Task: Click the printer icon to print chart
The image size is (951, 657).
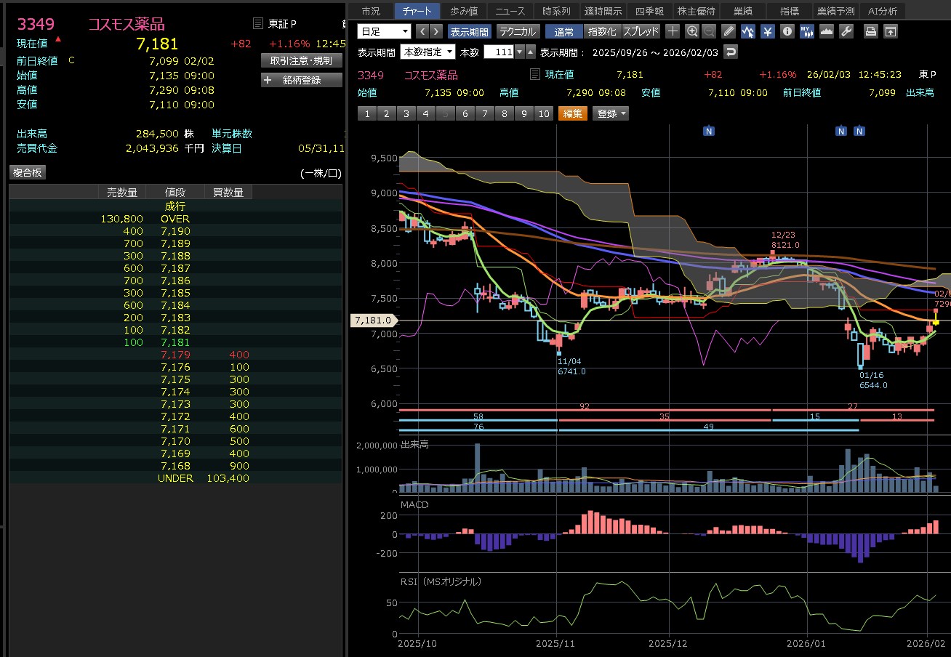Action: (x=870, y=31)
